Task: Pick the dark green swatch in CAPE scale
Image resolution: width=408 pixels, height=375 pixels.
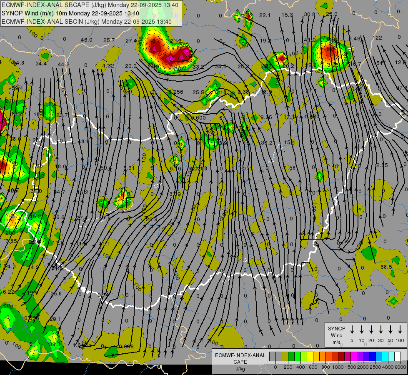Action: [291, 356]
